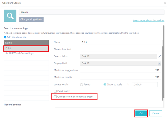Click the Placeholder text input field

(120, 49)
